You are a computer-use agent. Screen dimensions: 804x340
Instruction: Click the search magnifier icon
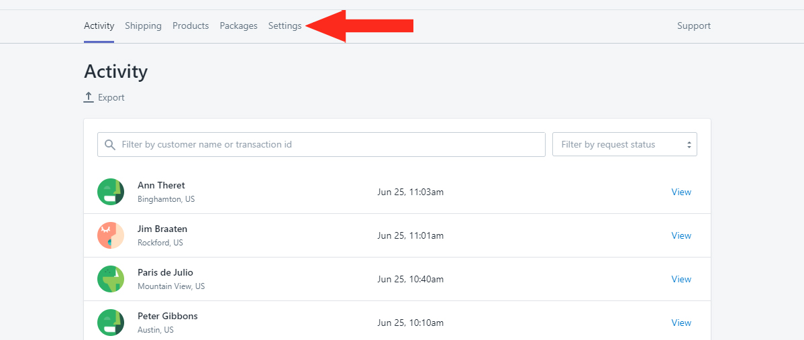[x=110, y=145]
